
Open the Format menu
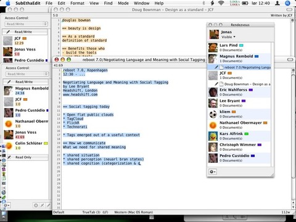click(x=77, y=3)
